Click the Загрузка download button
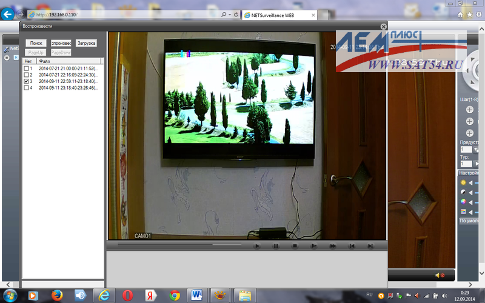The width and height of the screenshot is (485, 303). click(x=86, y=43)
